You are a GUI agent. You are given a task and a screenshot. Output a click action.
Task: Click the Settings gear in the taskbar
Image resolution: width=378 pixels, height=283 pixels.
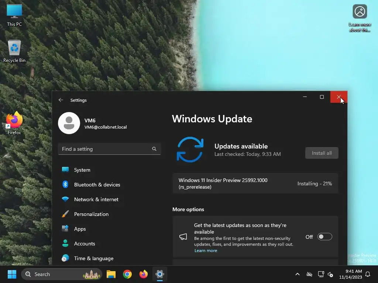click(159, 274)
